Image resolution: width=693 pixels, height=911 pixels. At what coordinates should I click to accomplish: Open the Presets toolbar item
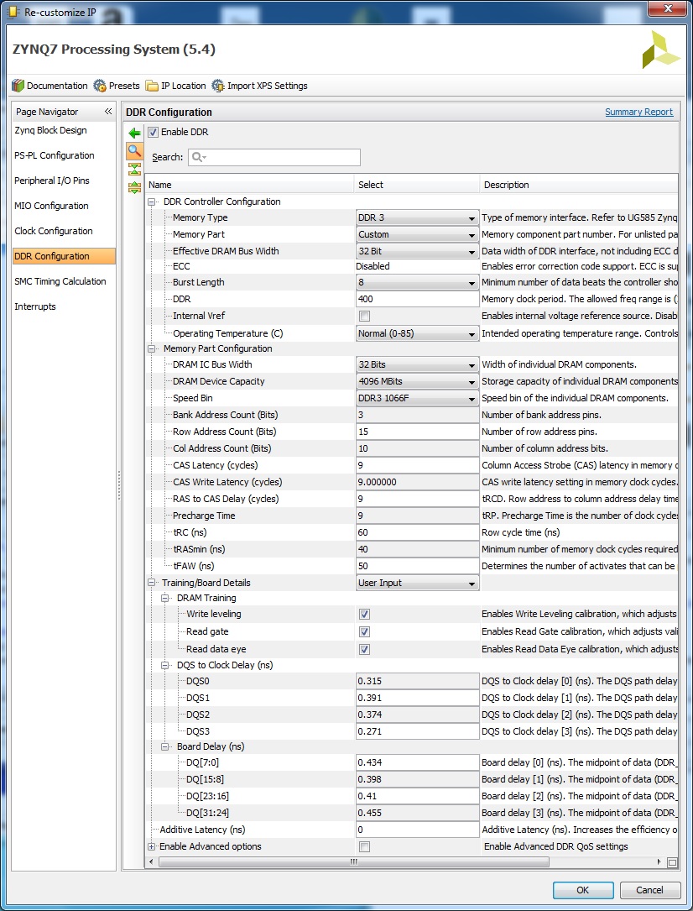(x=117, y=86)
